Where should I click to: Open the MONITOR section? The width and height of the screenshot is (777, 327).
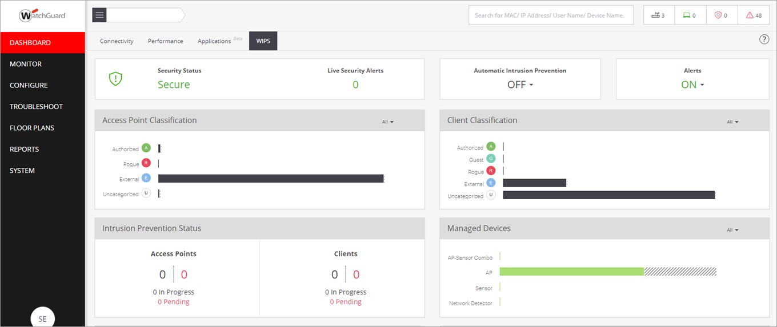tap(42, 64)
